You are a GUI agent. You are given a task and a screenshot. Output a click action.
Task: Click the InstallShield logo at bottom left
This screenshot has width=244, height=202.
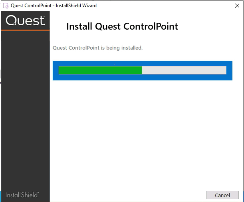point(22,195)
